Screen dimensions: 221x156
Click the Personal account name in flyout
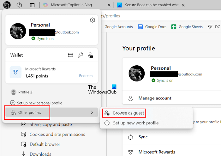point(40,25)
